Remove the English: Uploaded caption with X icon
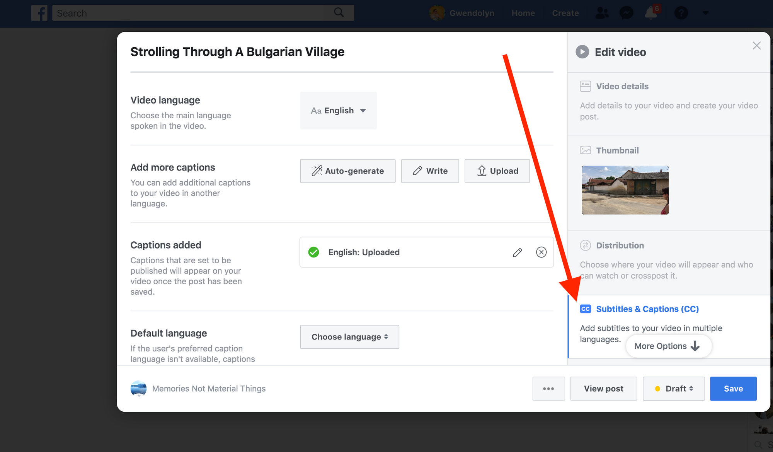The image size is (773, 452). click(x=541, y=252)
